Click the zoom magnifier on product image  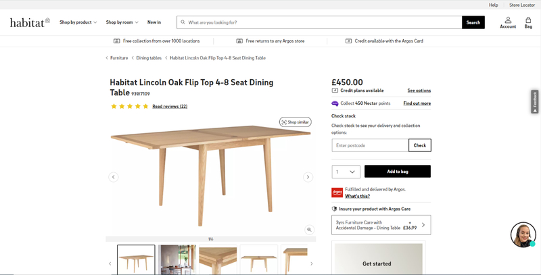(309, 230)
